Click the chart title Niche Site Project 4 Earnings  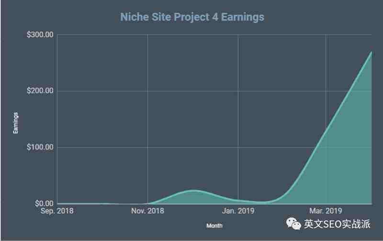192,17
